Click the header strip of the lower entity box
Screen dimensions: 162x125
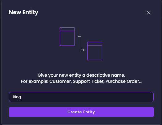click(x=95, y=44)
